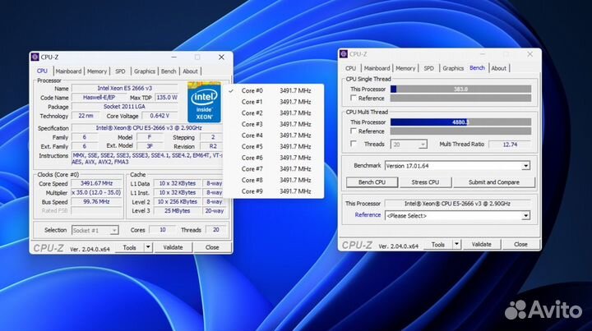Click the blue Reference link label
592x331 pixels.
(368, 215)
